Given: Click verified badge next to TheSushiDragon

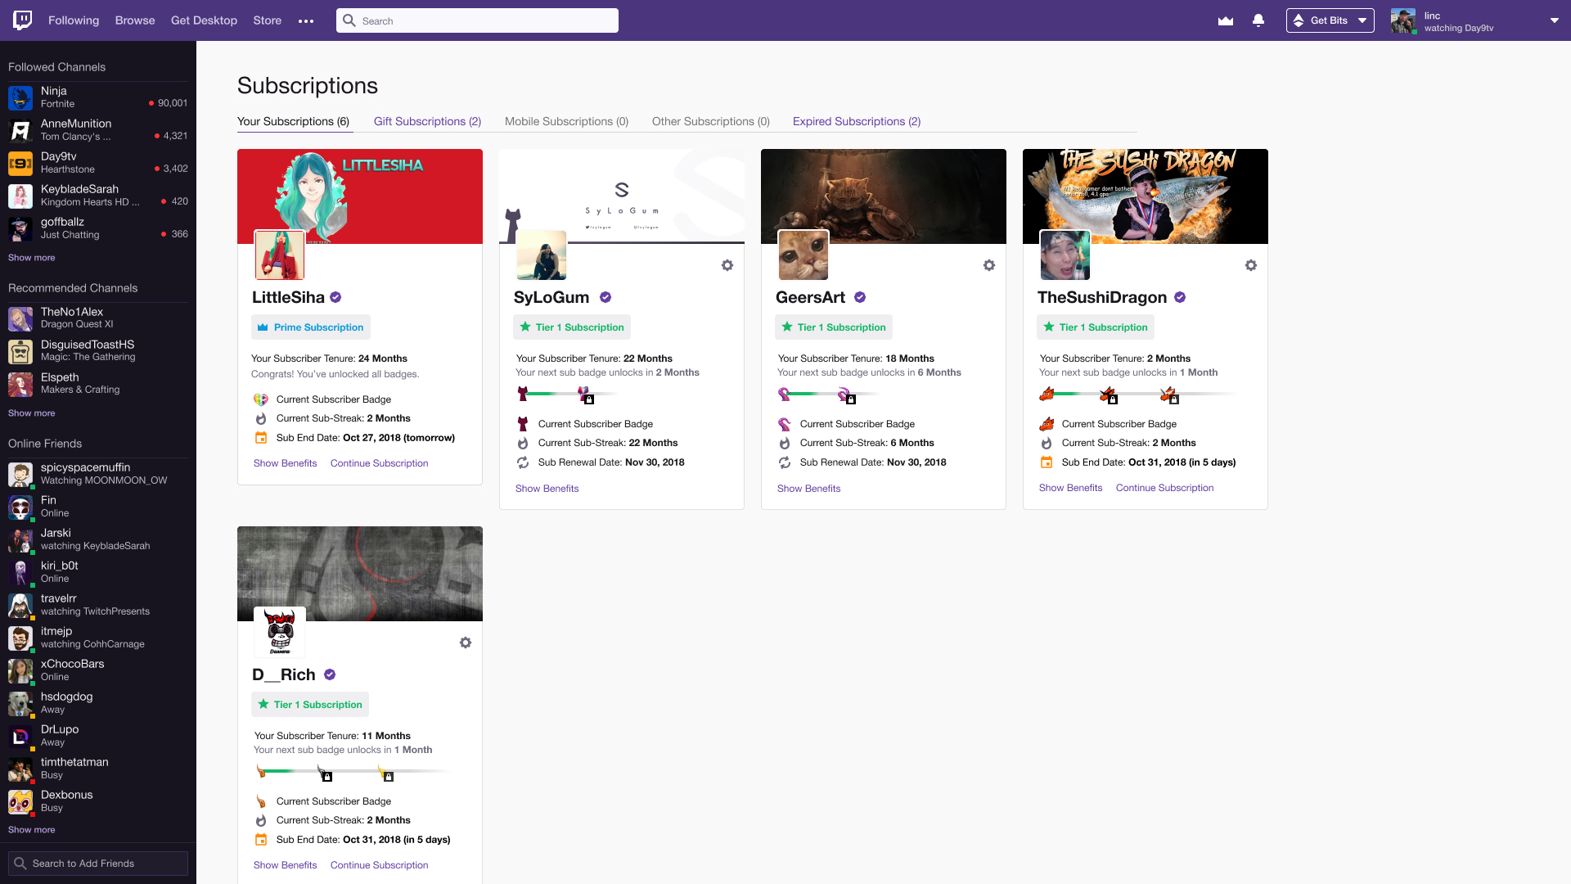Looking at the screenshot, I should [1180, 297].
